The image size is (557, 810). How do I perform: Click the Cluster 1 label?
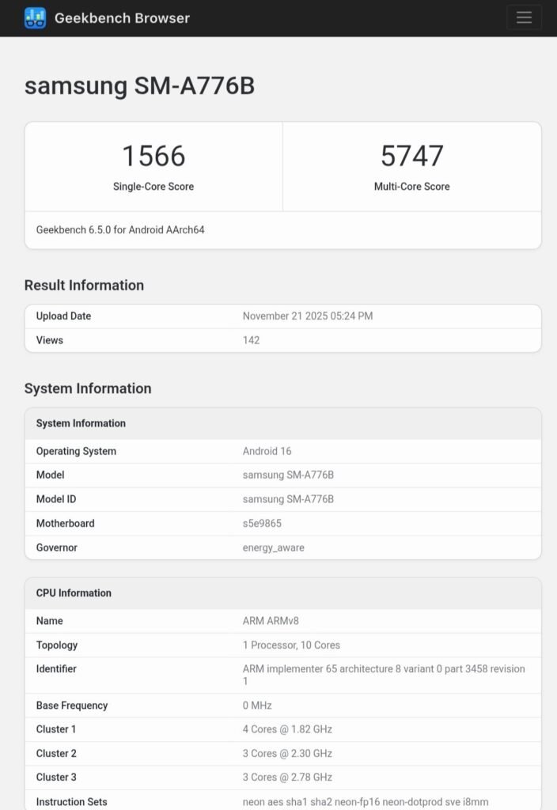[x=56, y=729]
